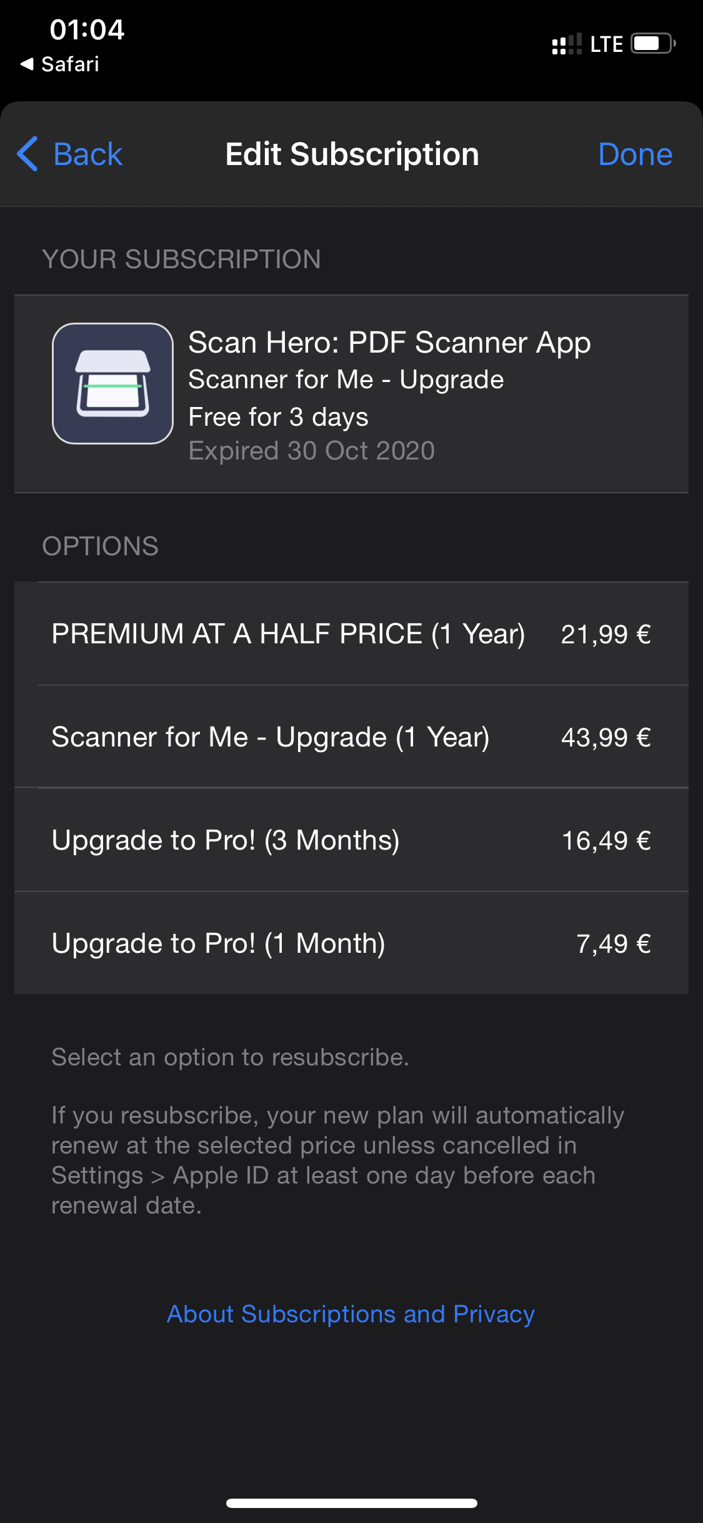
Task: Select Upgrade to Pro! (3 Months) option
Action: point(351,840)
